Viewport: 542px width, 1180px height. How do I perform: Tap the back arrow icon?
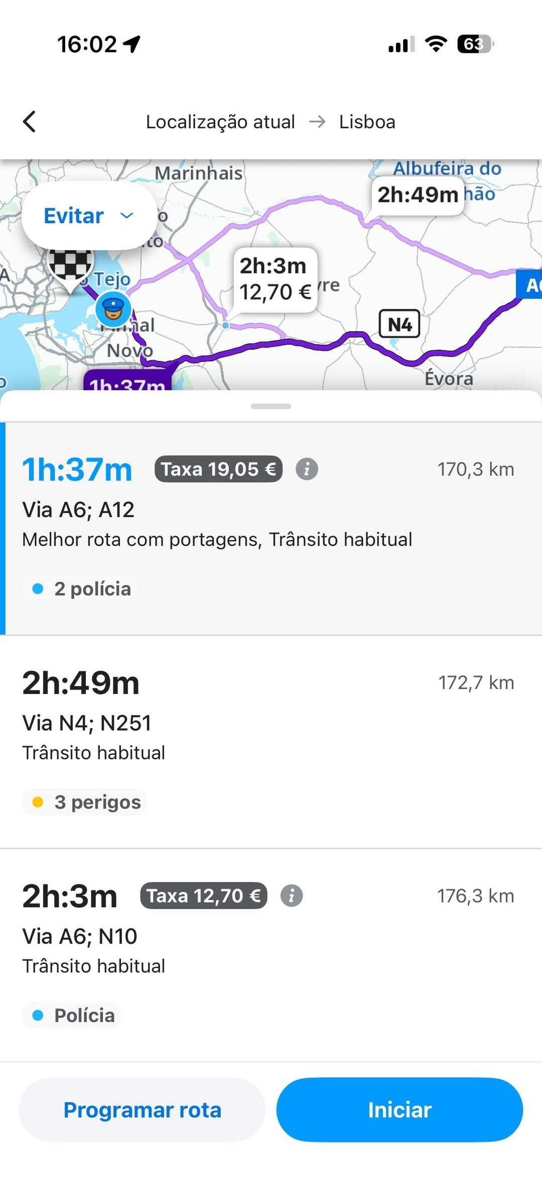coord(30,122)
